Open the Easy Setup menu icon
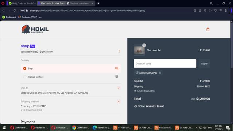 click(221, 11)
